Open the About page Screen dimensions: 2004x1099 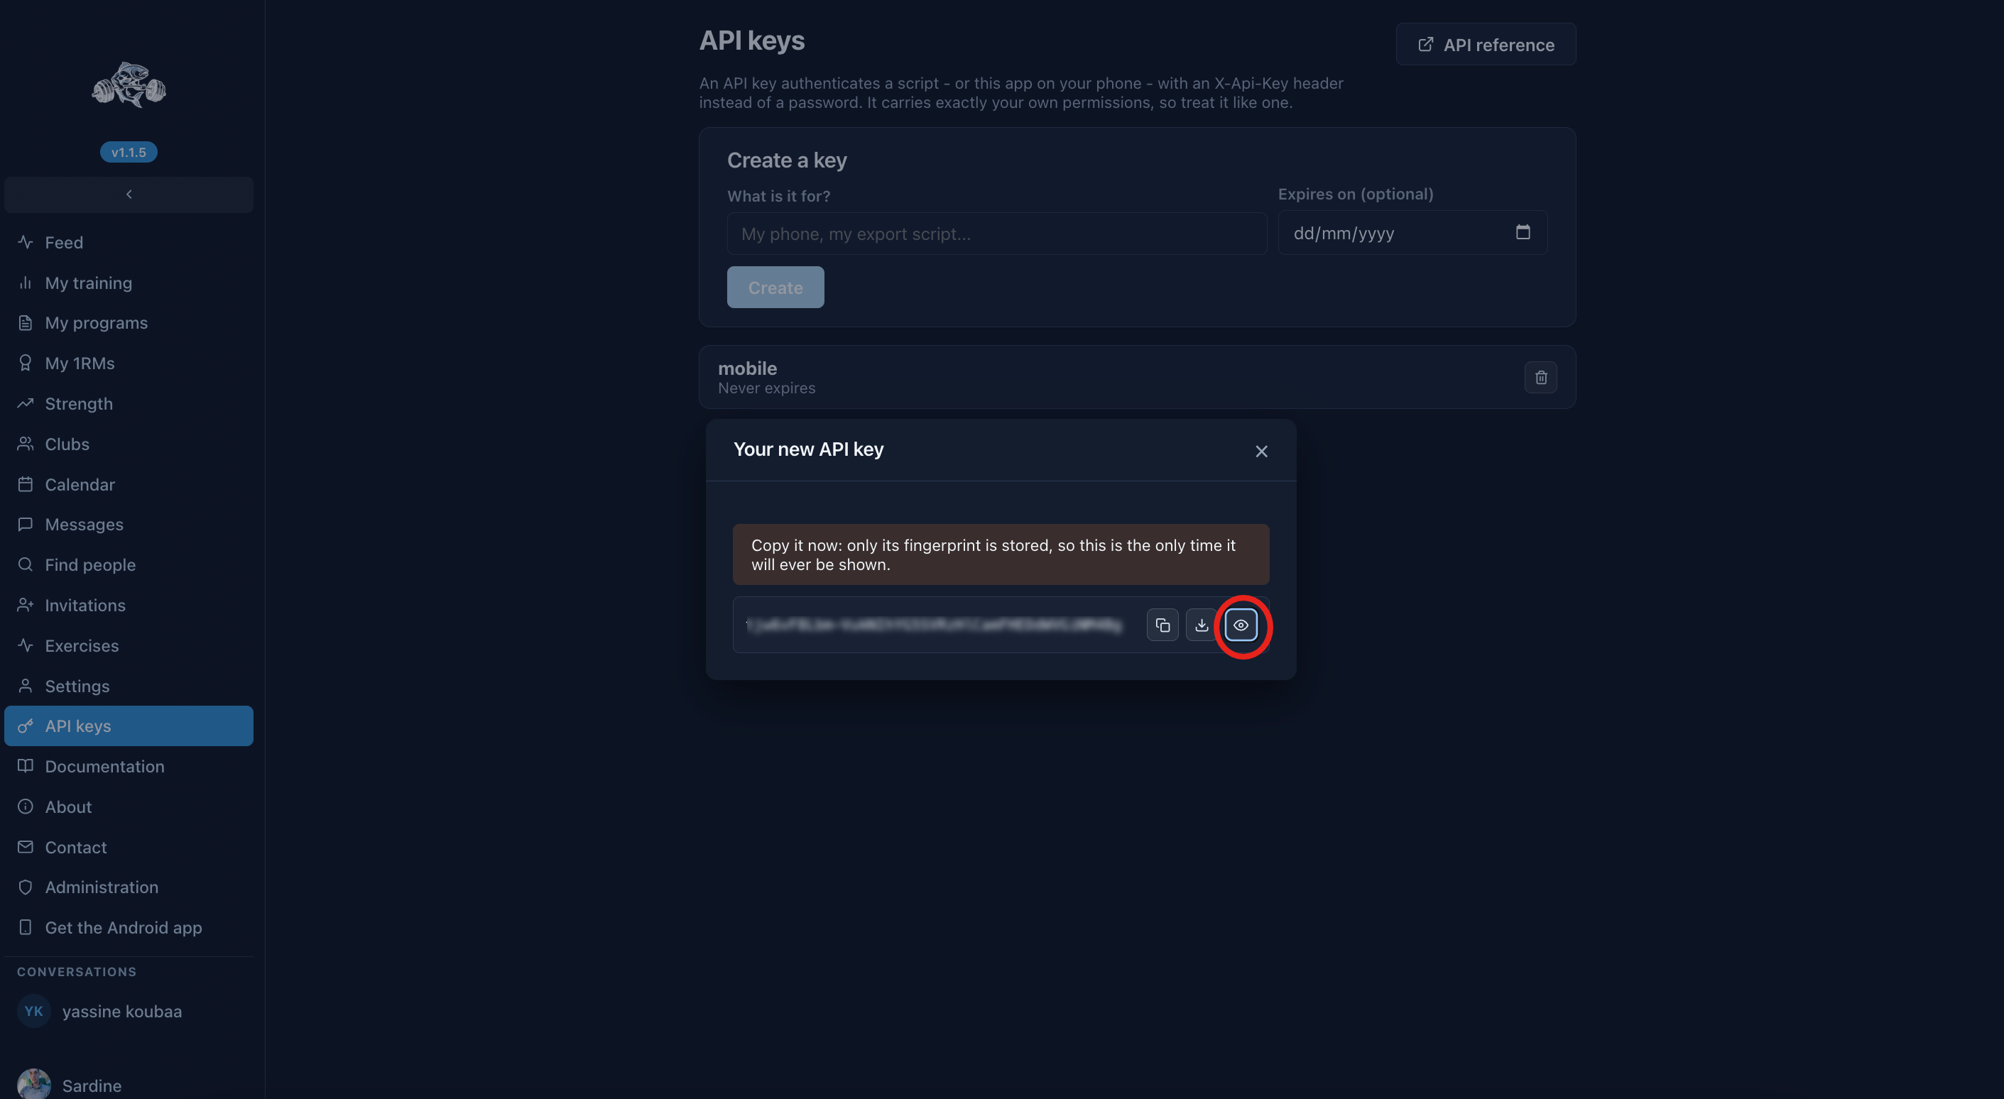[129, 807]
